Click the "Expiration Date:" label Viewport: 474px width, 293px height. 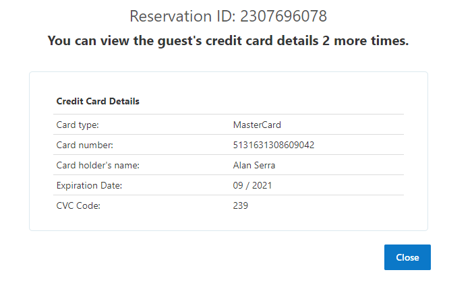point(88,185)
